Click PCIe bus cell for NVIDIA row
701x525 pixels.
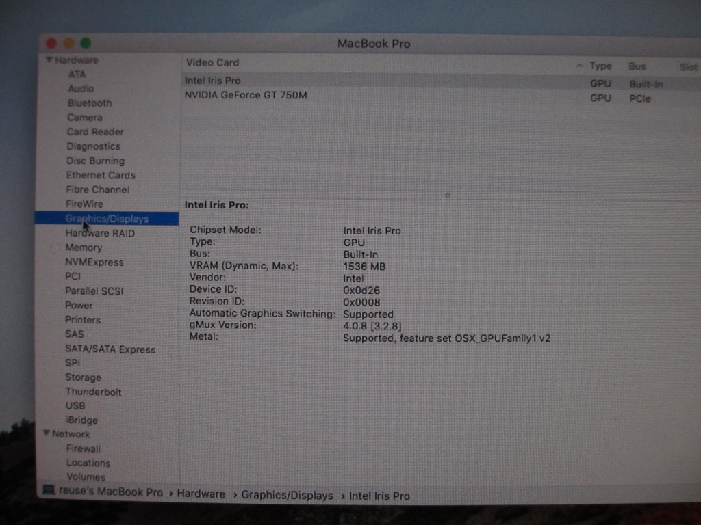(x=640, y=98)
